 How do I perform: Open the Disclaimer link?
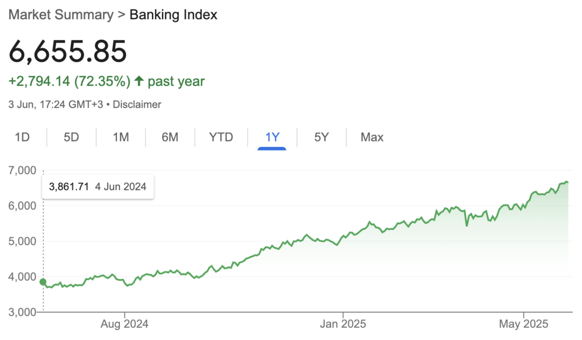pos(137,105)
